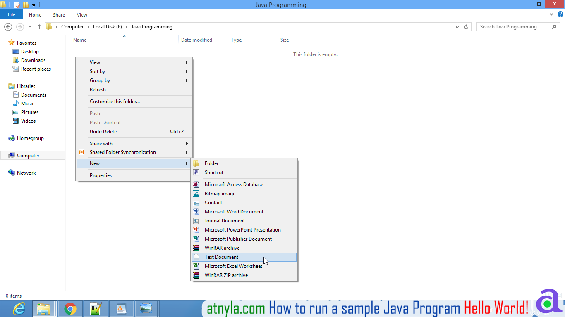Switch to the View ribbon tab

pos(81,14)
